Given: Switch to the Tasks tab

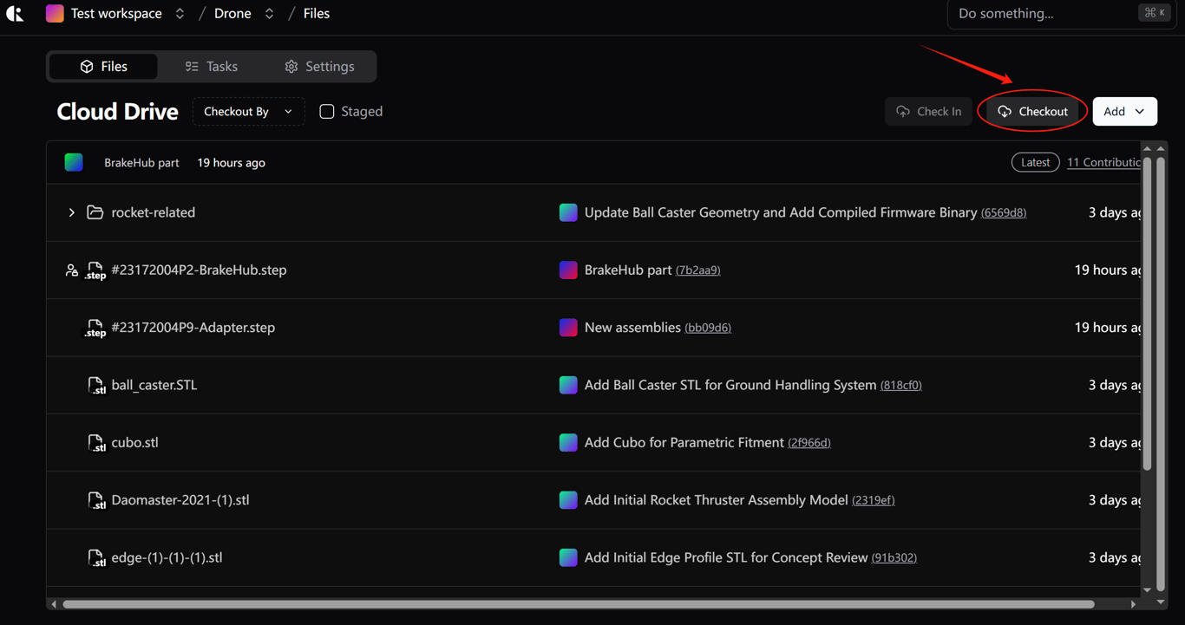Looking at the screenshot, I should [x=212, y=67].
